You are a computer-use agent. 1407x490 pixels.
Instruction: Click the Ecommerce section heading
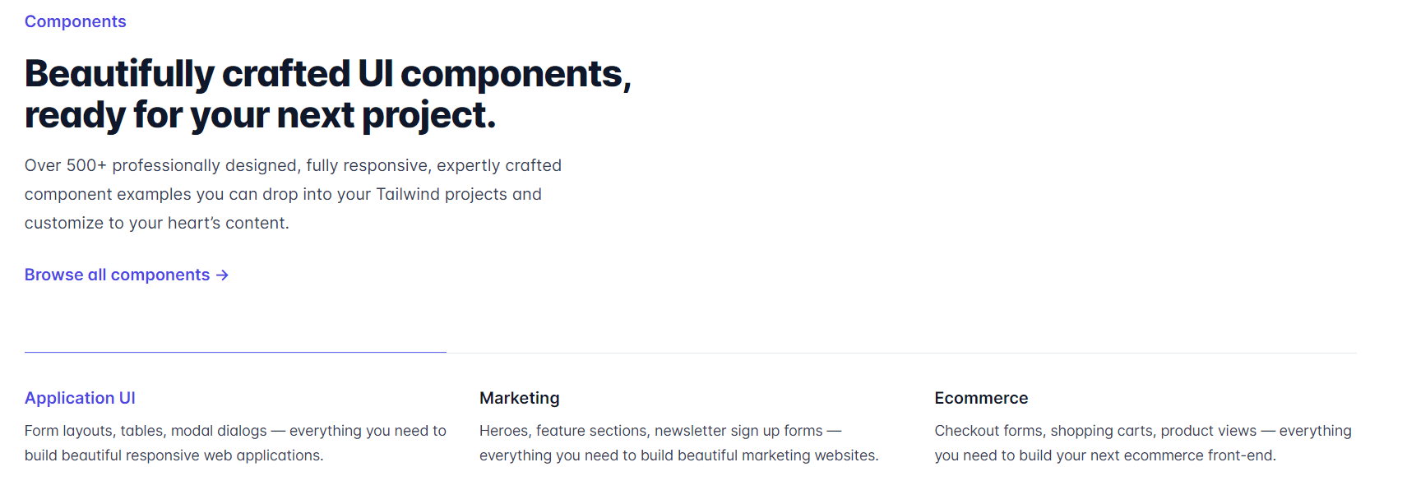[981, 398]
